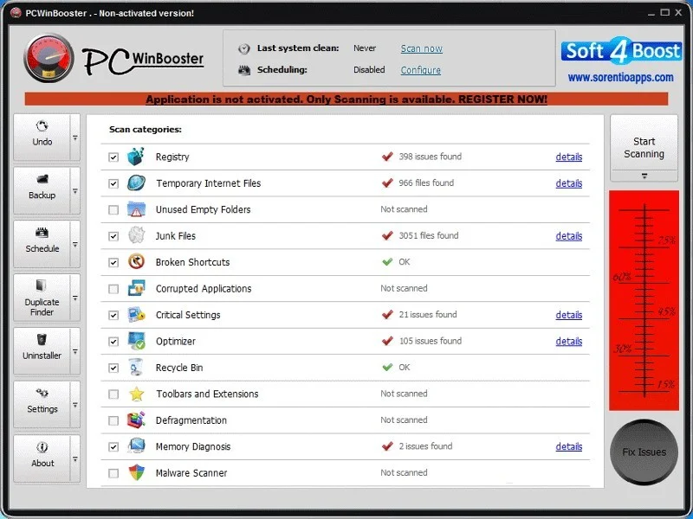This screenshot has height=519, width=693.
Task: Enable the Malware Scanner checkbox
Action: [x=113, y=473]
